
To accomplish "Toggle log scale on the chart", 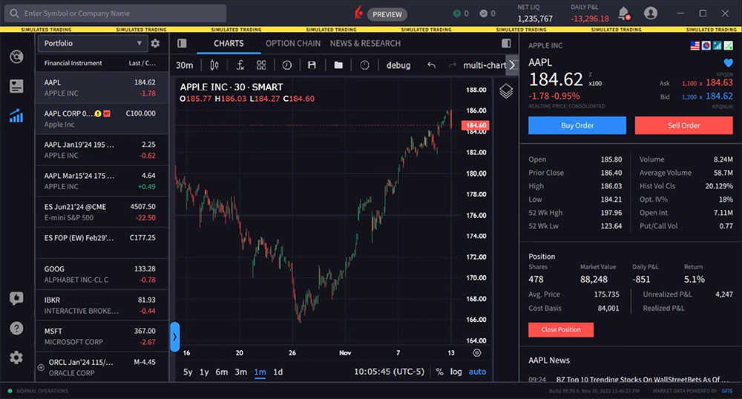I will tap(456, 372).
